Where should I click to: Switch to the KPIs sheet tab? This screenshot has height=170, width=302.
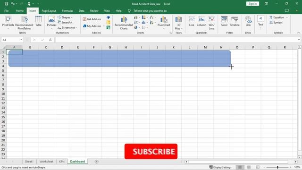coord(62,161)
